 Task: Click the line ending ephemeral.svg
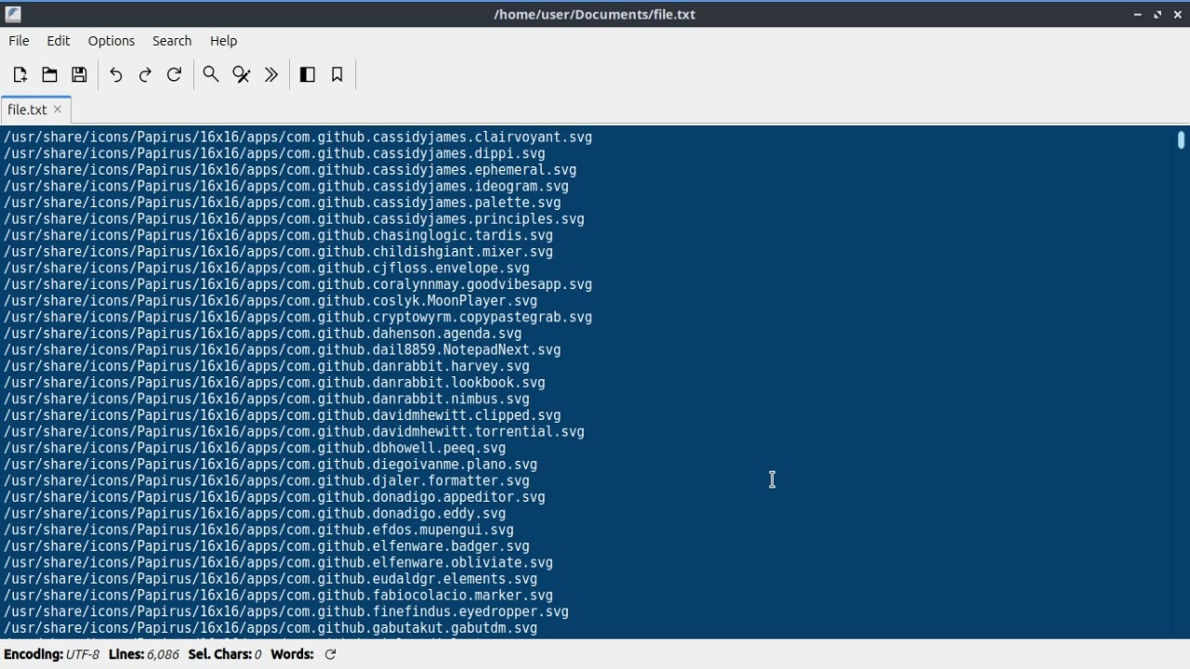[x=290, y=170]
